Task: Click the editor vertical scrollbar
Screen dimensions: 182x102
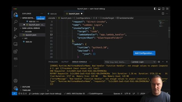Action: [x=169, y=32]
